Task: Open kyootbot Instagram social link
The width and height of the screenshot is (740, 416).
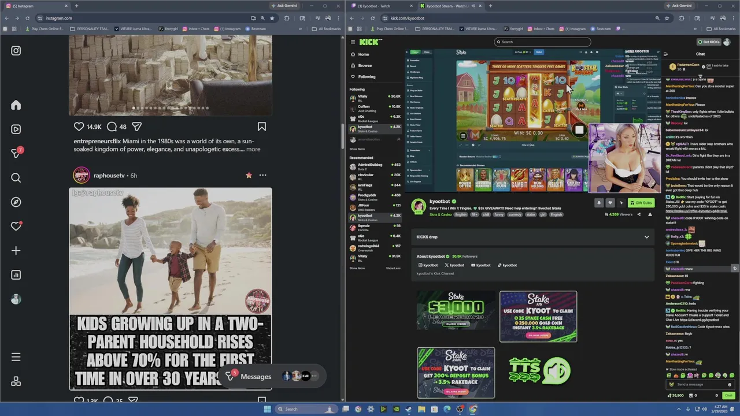Action: click(x=429, y=265)
